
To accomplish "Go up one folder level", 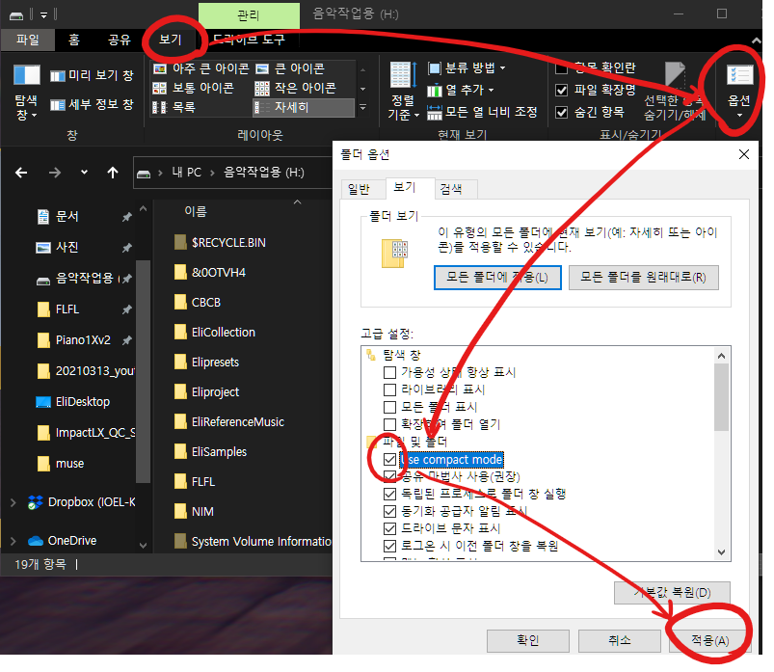I will [x=113, y=173].
